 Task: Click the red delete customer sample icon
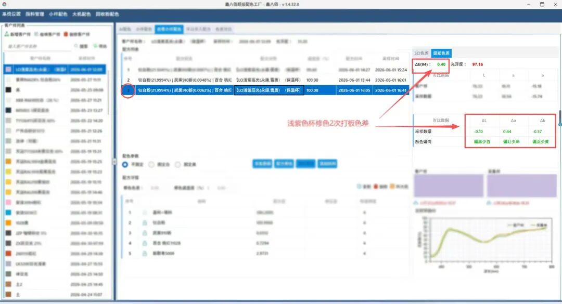66,34
